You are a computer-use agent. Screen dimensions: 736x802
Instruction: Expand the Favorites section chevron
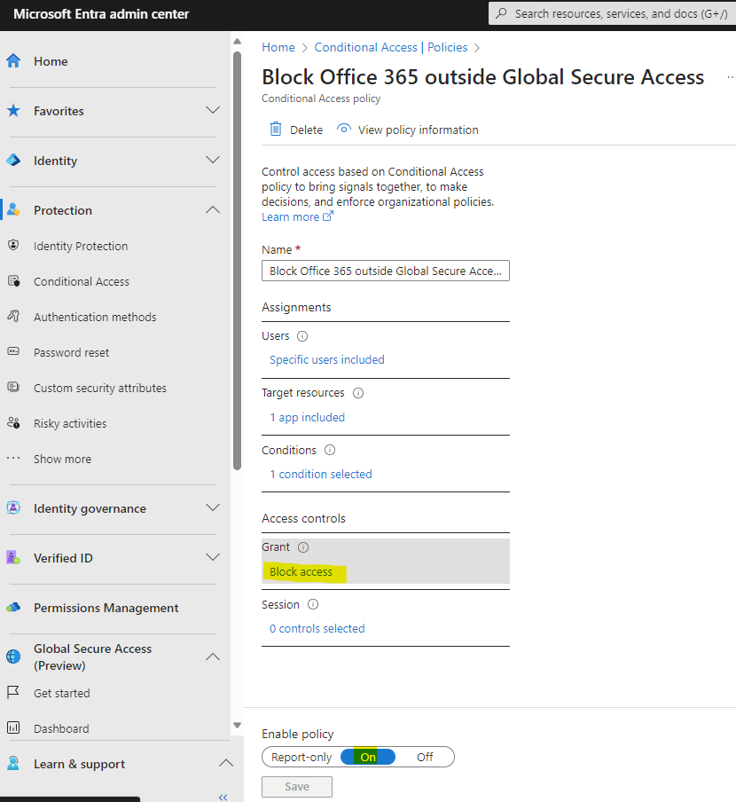213,111
